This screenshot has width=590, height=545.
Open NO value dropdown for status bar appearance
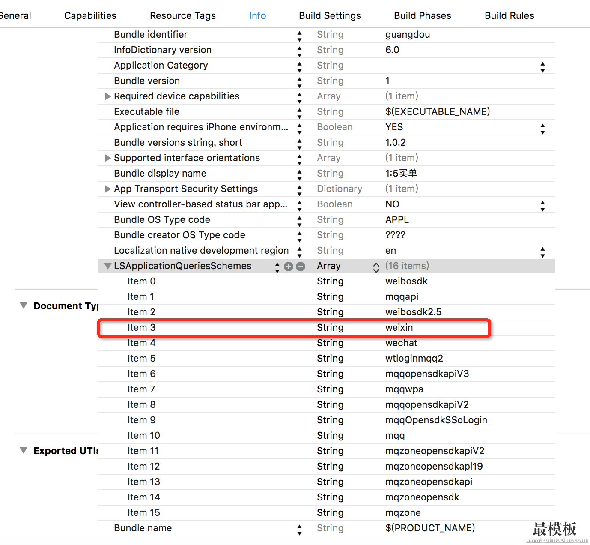[542, 206]
